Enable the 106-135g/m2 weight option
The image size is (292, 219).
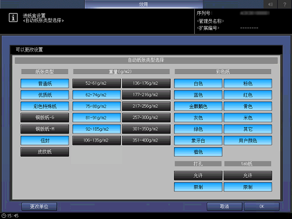click(97, 140)
